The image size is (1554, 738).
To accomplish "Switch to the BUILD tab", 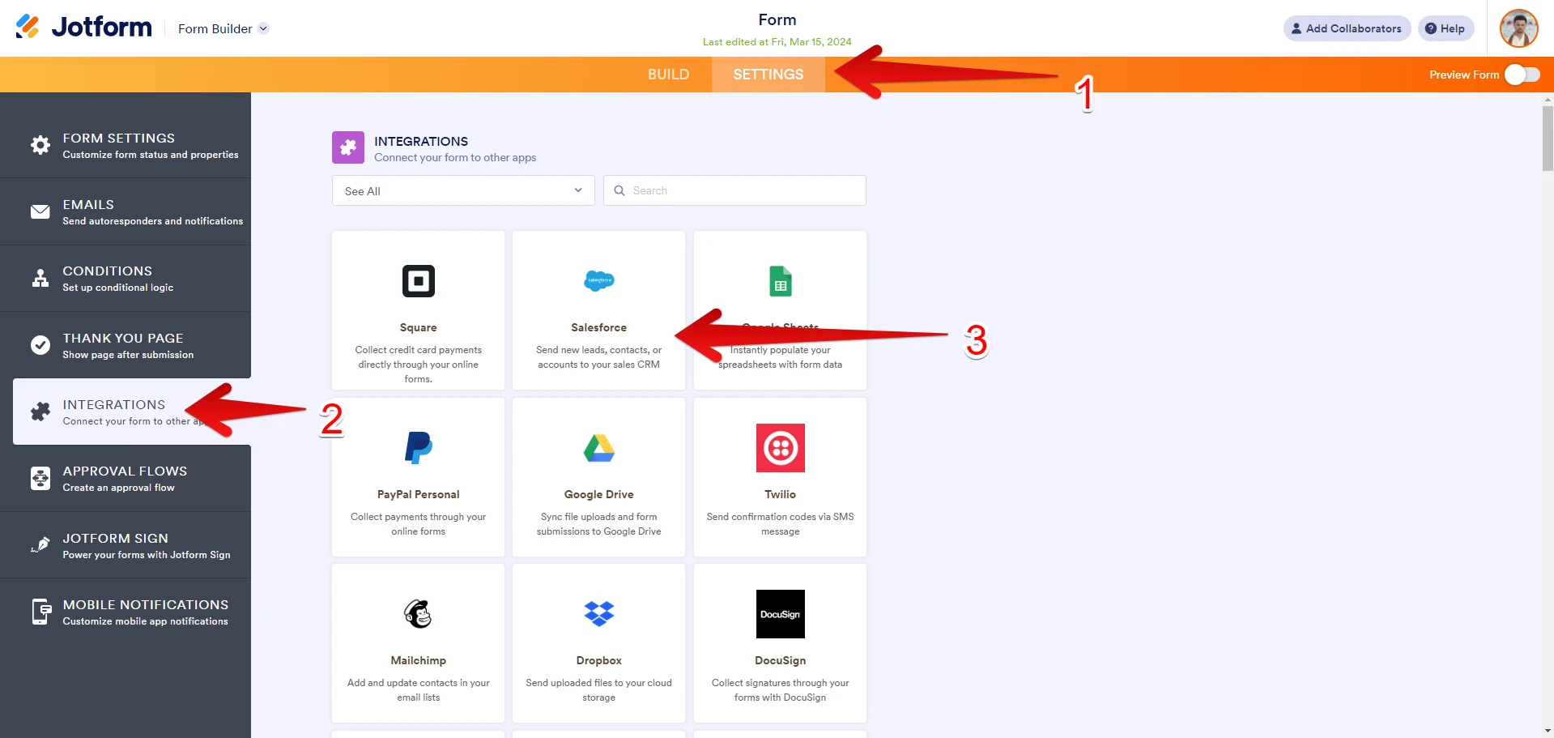I will tap(668, 74).
